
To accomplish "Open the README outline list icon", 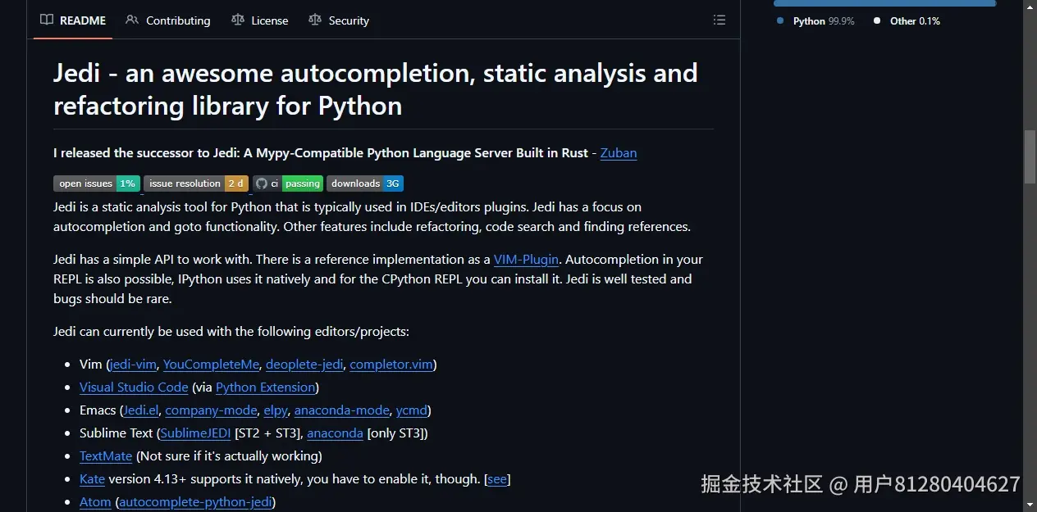I will tap(720, 20).
